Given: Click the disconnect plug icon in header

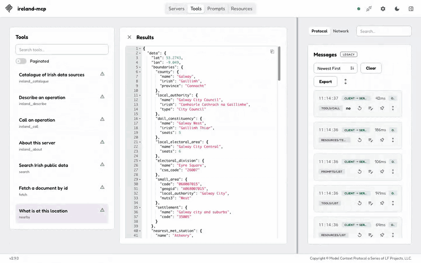Looking at the screenshot, I should 369,9.
